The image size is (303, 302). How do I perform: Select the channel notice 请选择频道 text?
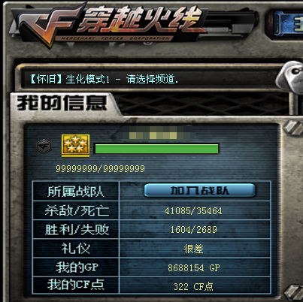152,80
